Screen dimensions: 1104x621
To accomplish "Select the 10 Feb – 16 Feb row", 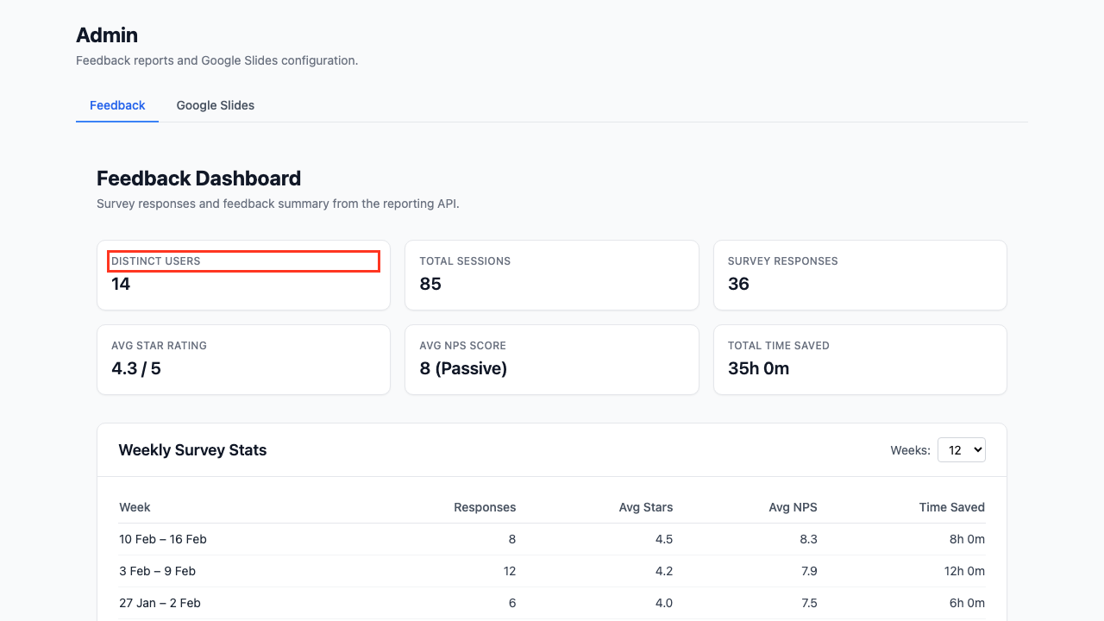I will click(551, 539).
